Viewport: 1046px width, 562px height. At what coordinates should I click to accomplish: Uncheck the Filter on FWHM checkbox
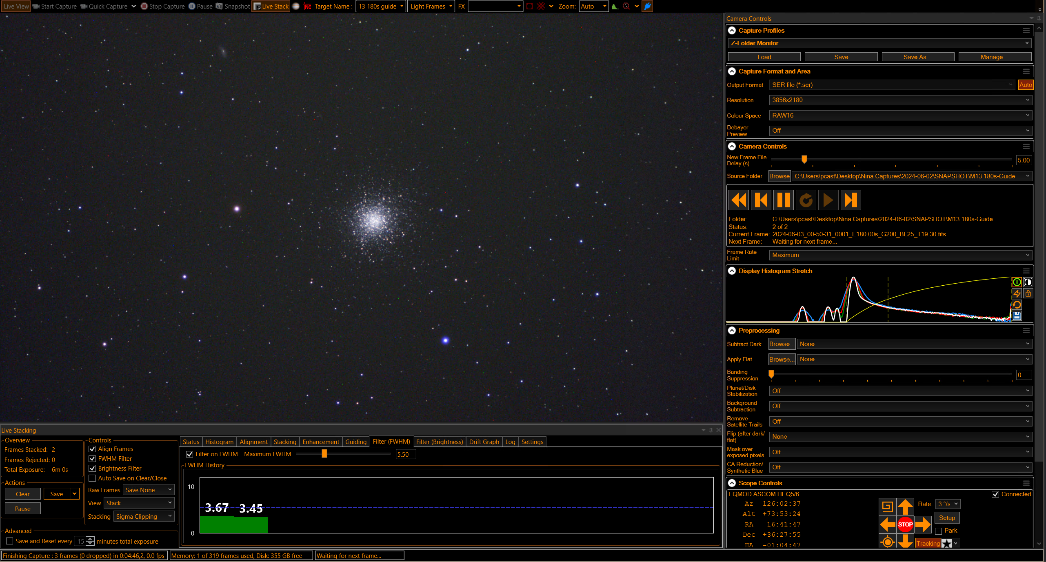click(189, 454)
